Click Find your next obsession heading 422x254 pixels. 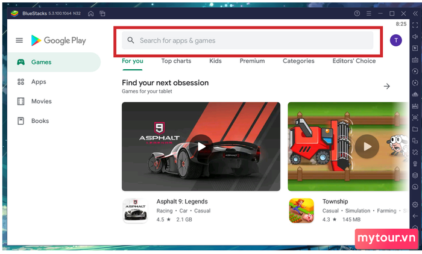tap(165, 83)
